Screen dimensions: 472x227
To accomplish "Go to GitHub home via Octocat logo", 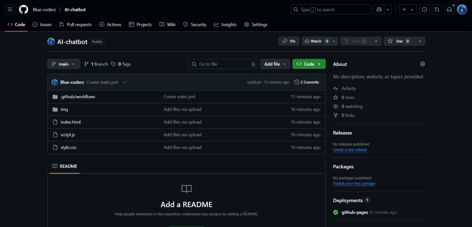I will click(x=24, y=10).
